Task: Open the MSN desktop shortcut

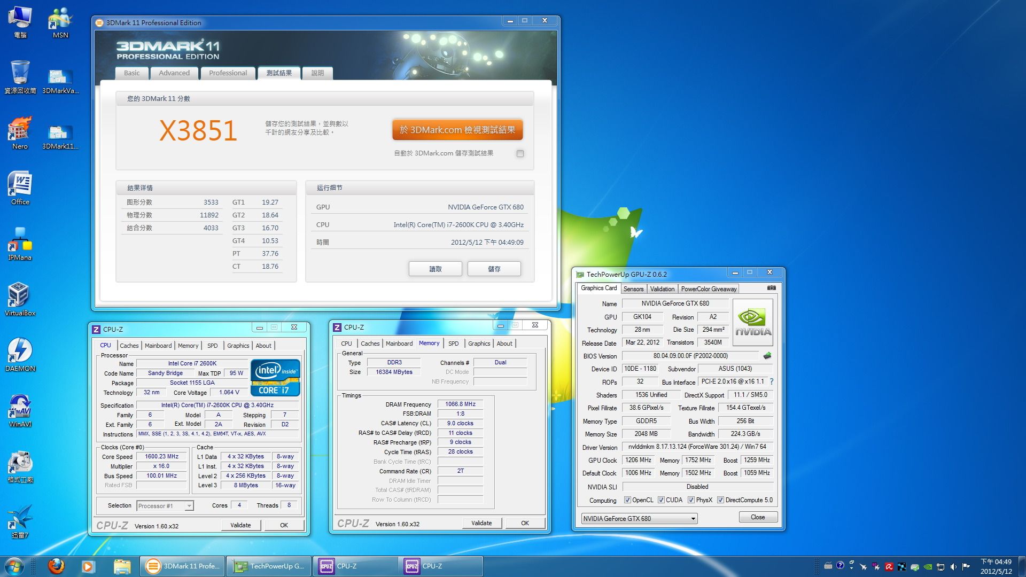Action: click(x=60, y=22)
